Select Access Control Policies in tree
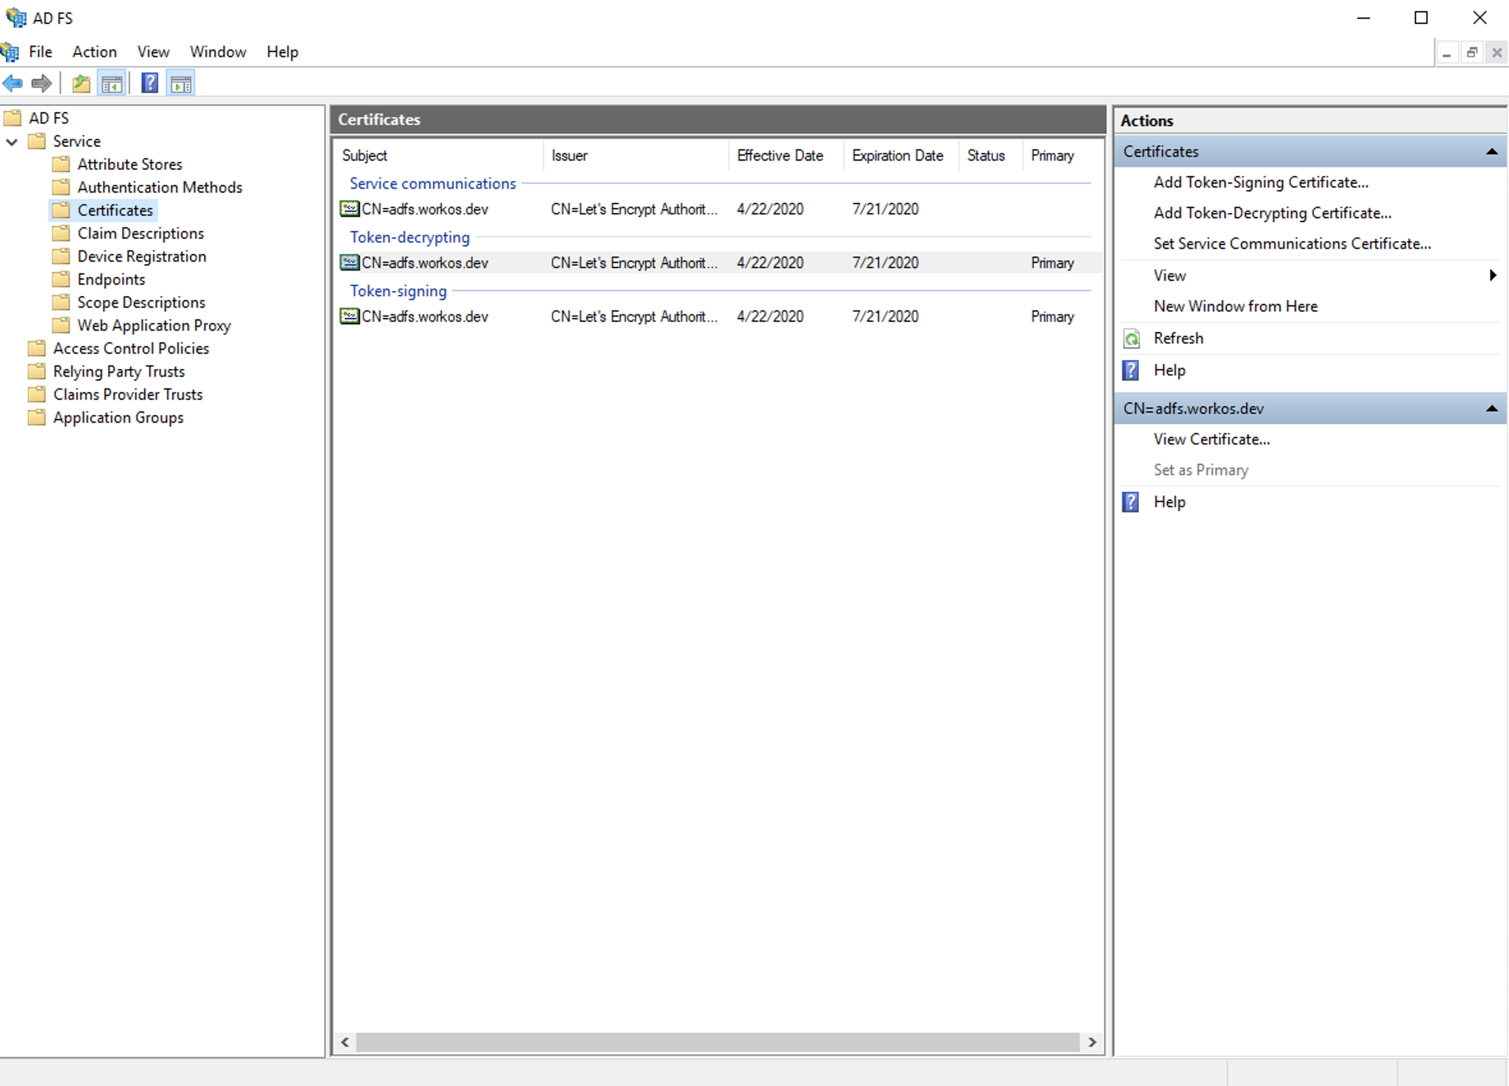Viewport: 1509px width, 1086px height. 131,349
